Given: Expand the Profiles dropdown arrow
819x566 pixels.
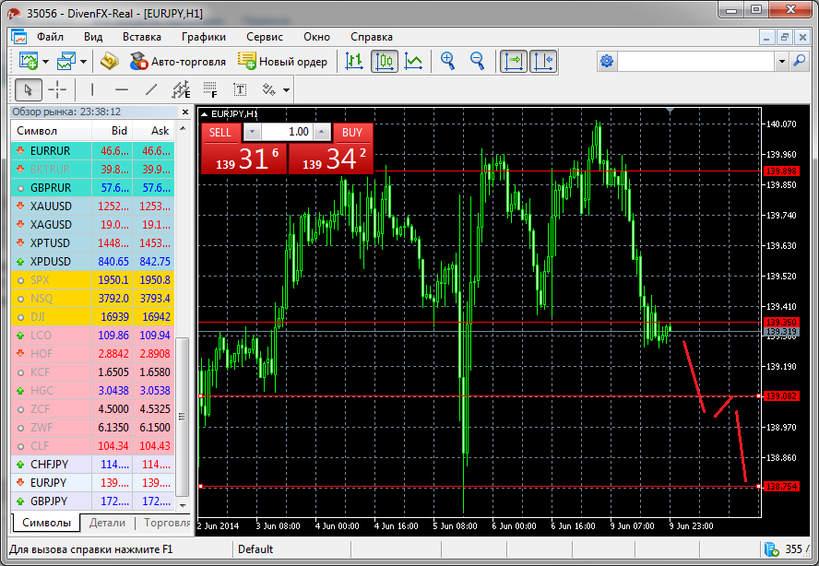Looking at the screenshot, I should [x=84, y=62].
